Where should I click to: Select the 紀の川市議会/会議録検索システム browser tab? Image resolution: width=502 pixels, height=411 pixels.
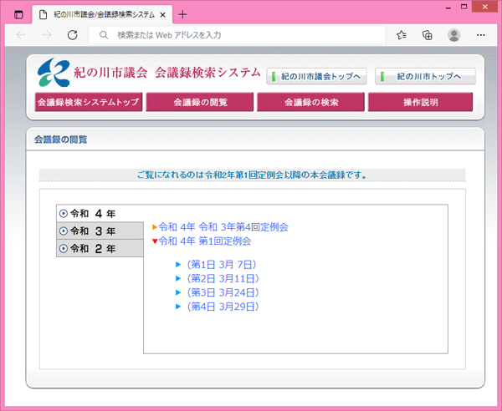click(x=102, y=15)
